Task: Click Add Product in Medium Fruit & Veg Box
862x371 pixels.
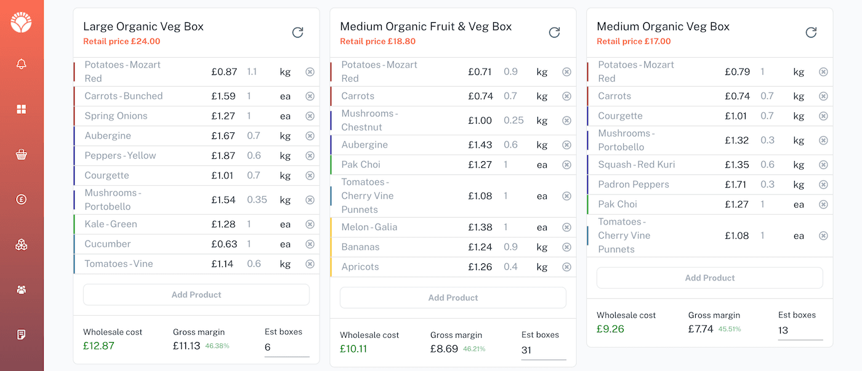Action: point(453,298)
